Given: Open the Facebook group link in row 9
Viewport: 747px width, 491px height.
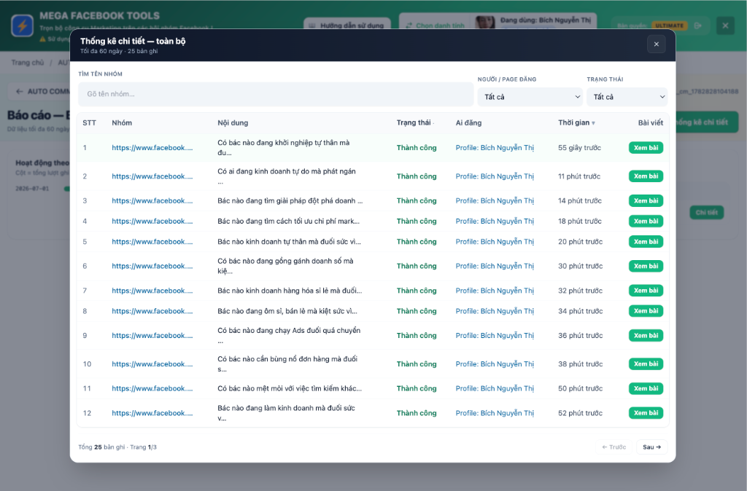Looking at the screenshot, I should tap(152, 335).
